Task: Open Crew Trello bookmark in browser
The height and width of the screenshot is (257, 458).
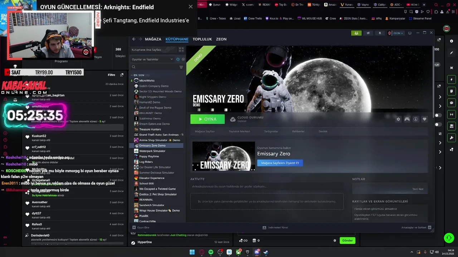Action: pyautogui.click(x=253, y=19)
